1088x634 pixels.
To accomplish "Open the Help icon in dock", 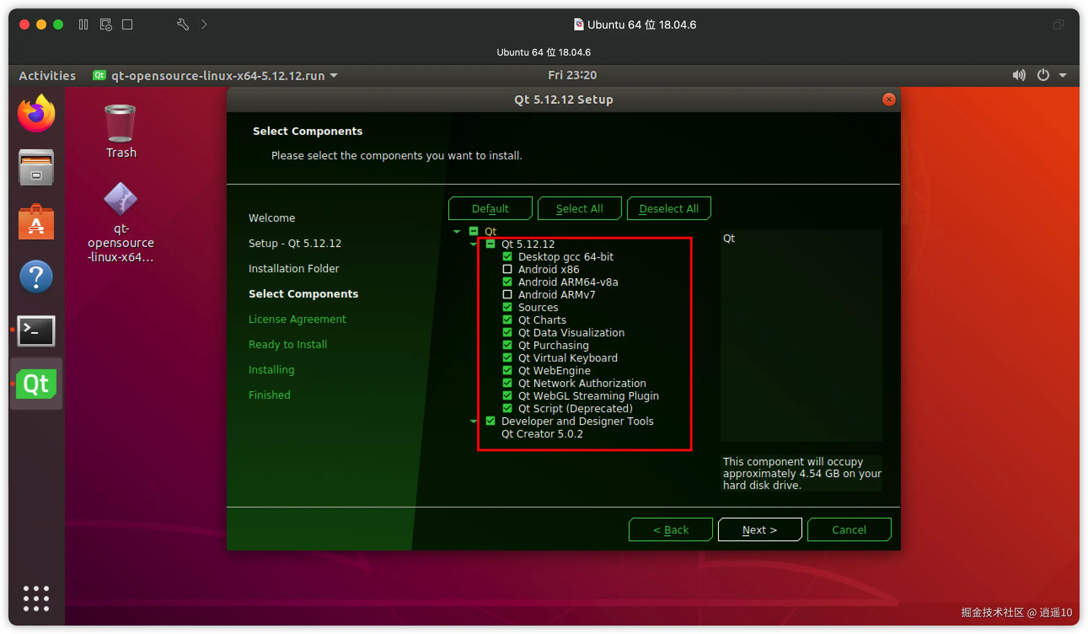I will [36, 277].
